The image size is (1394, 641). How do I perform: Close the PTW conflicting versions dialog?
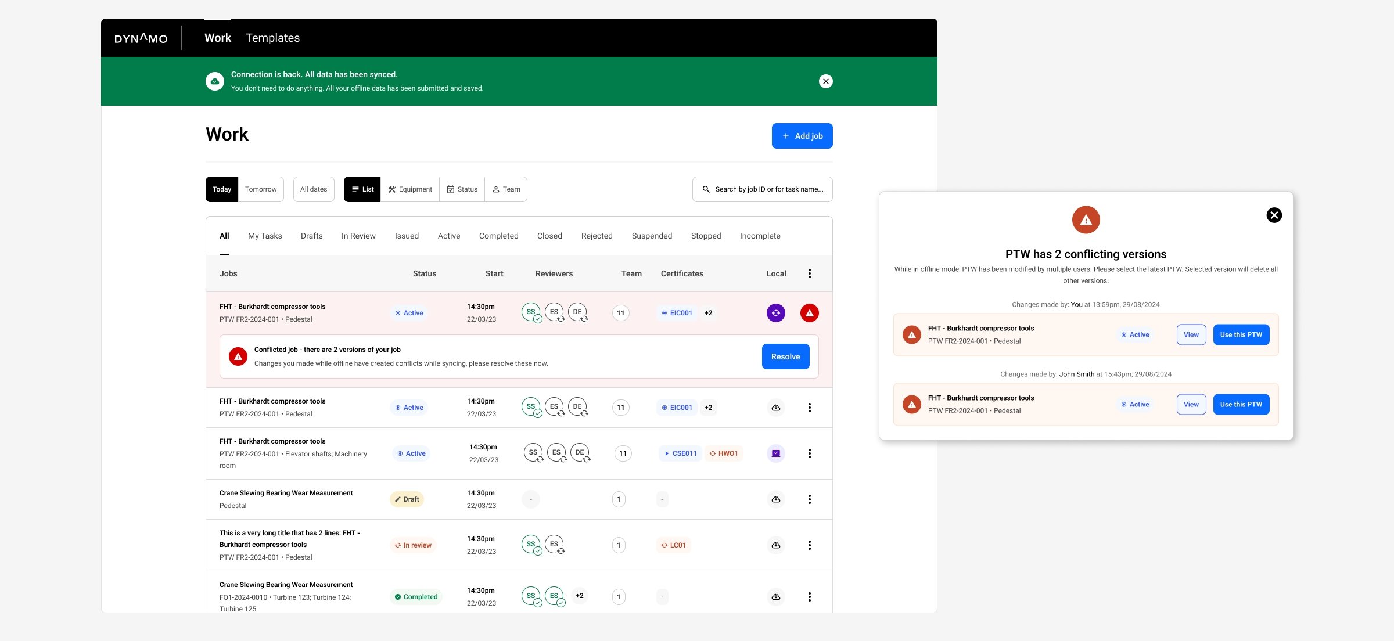[x=1274, y=215]
